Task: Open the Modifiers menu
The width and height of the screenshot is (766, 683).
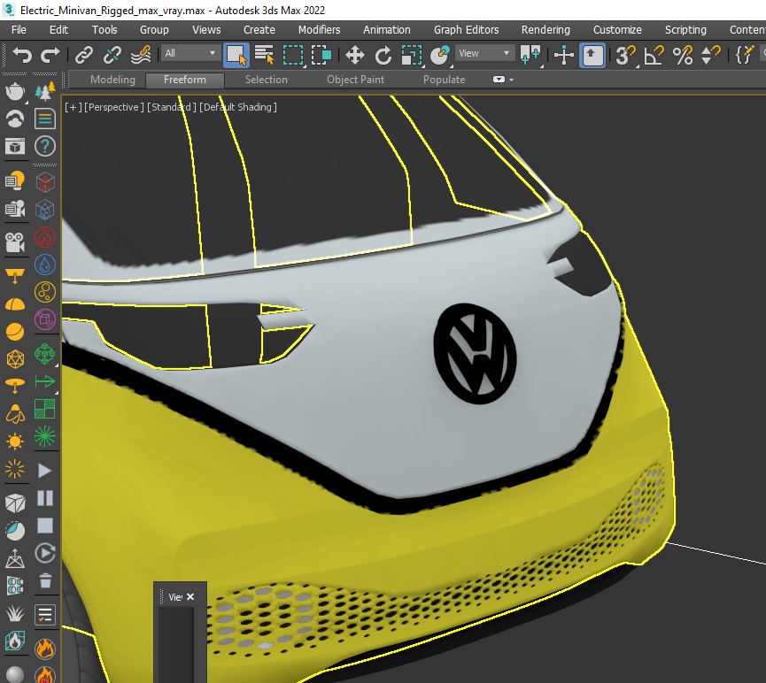Action: (319, 30)
